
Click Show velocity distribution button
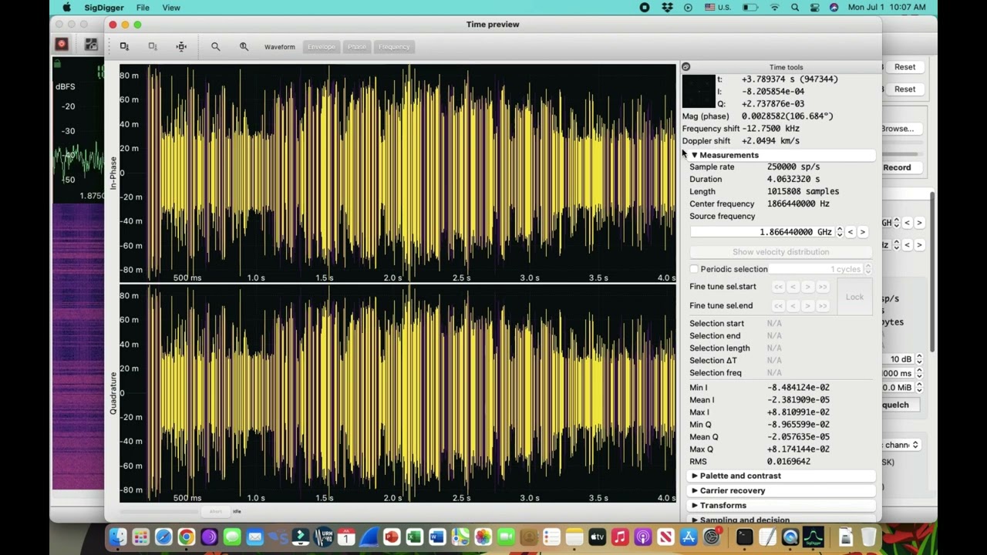(780, 252)
